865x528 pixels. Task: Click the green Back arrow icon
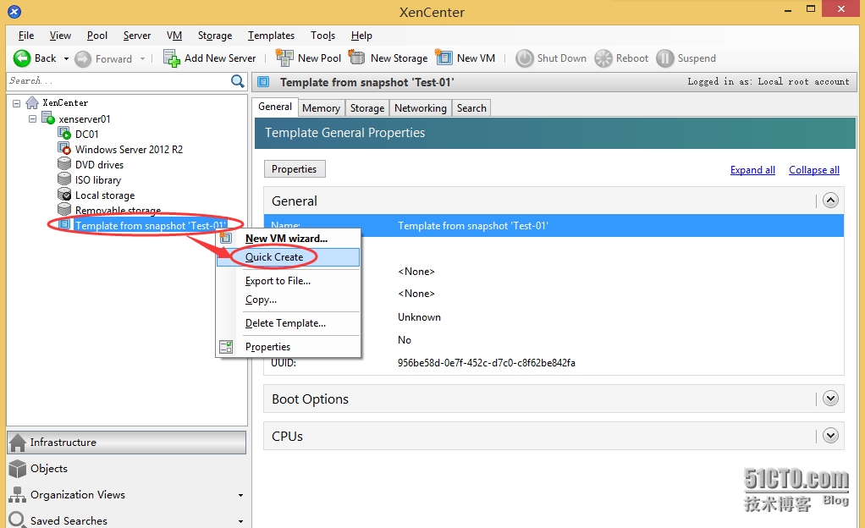pyautogui.click(x=22, y=58)
